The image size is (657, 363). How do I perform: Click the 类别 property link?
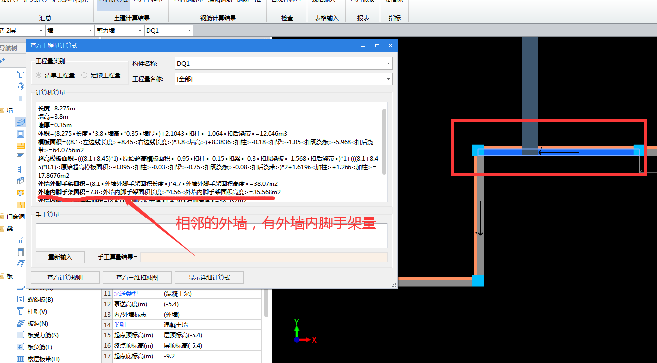coord(120,325)
